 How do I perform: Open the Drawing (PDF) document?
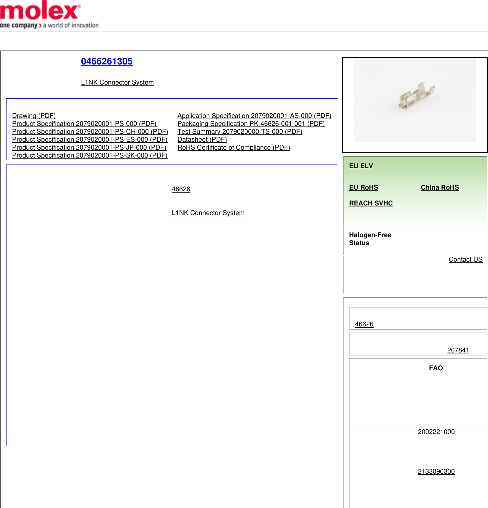(34, 116)
